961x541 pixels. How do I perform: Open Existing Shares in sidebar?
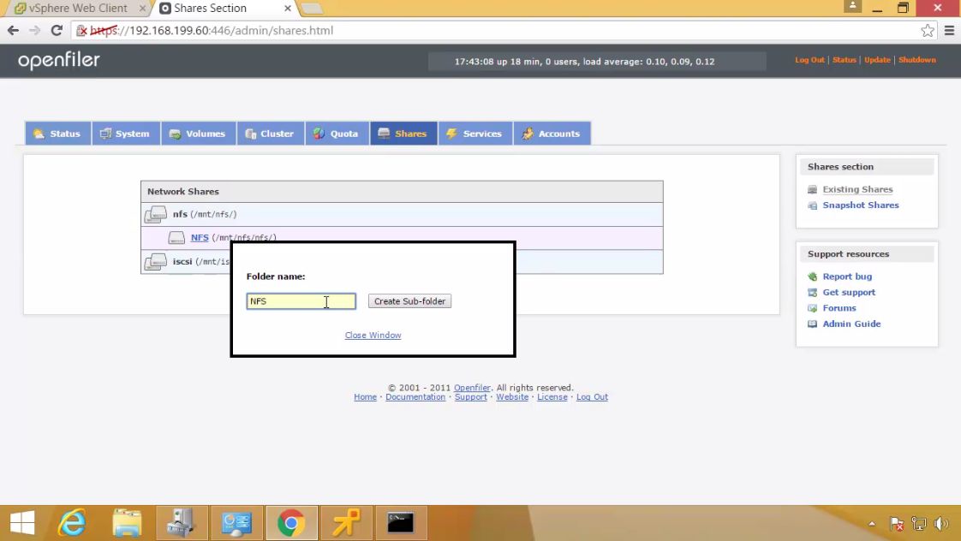coord(857,189)
